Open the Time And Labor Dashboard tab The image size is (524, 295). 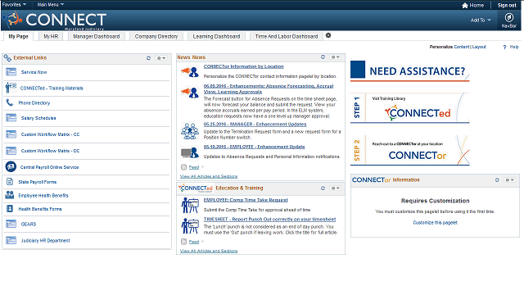click(x=287, y=36)
